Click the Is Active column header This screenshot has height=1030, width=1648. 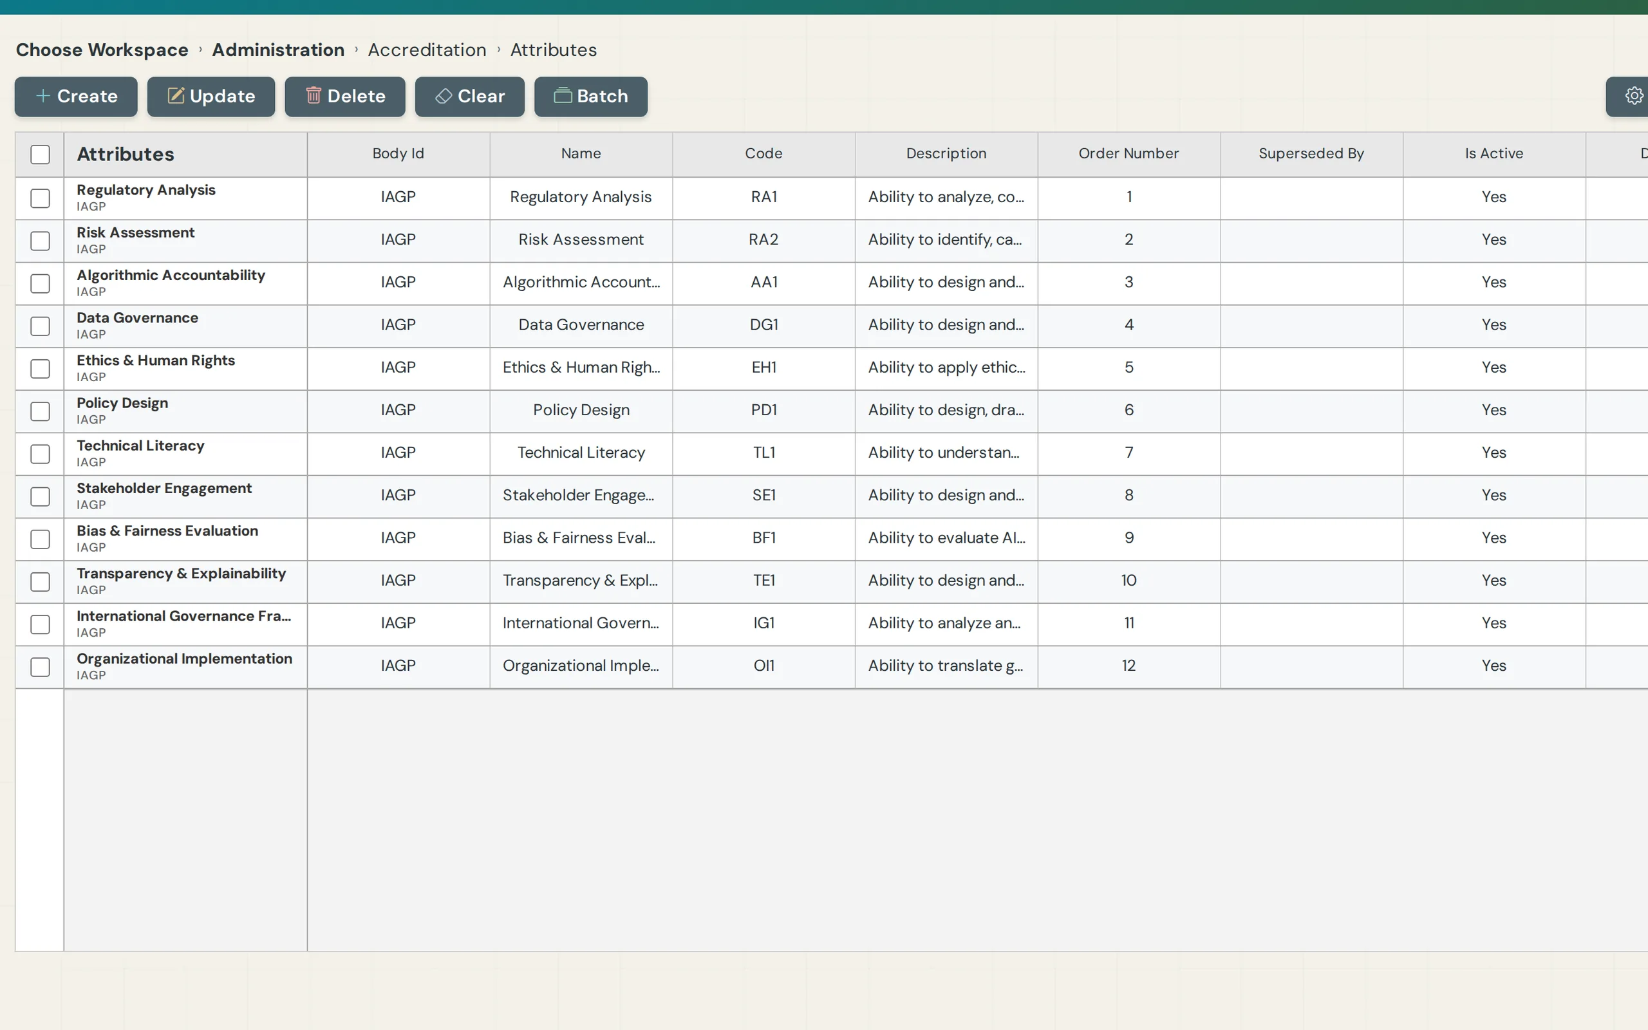1493,154
